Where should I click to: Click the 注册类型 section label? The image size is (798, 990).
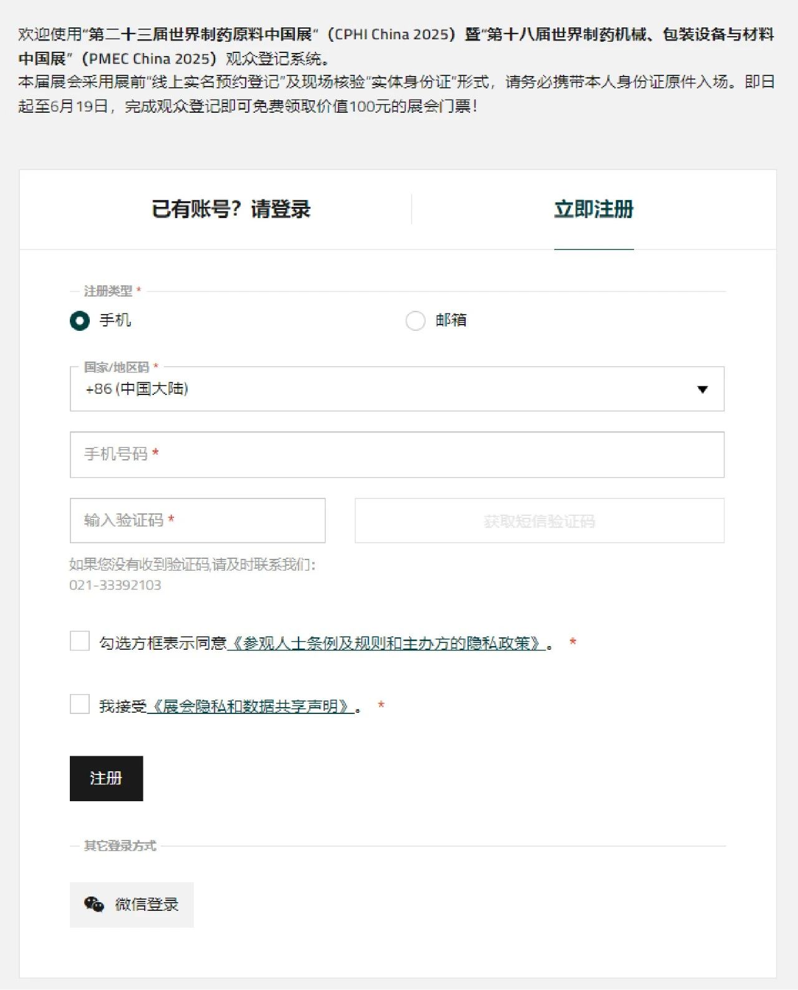[108, 291]
